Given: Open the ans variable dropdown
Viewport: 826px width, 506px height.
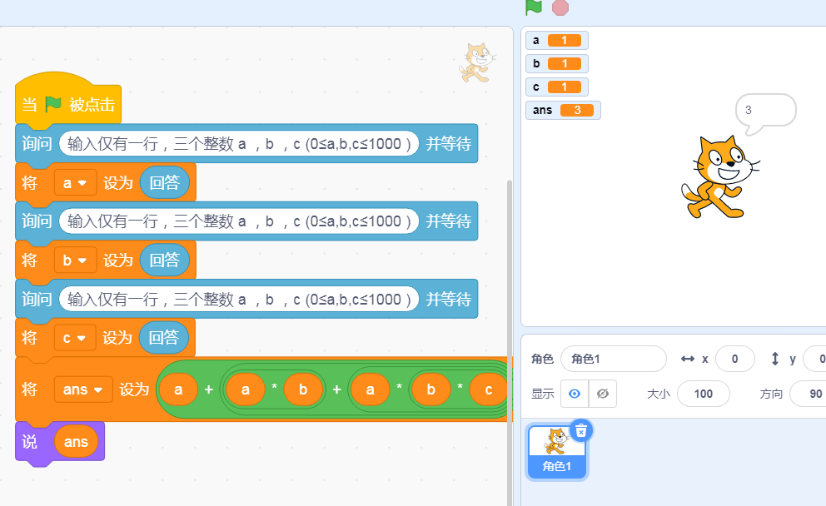Looking at the screenshot, I should pos(83,389).
